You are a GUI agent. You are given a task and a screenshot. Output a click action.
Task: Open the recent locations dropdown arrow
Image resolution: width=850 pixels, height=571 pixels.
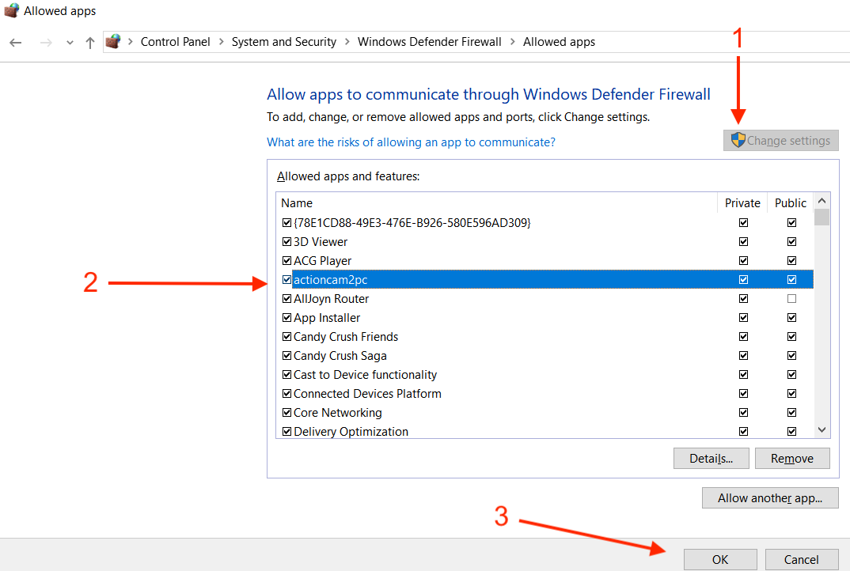70,42
